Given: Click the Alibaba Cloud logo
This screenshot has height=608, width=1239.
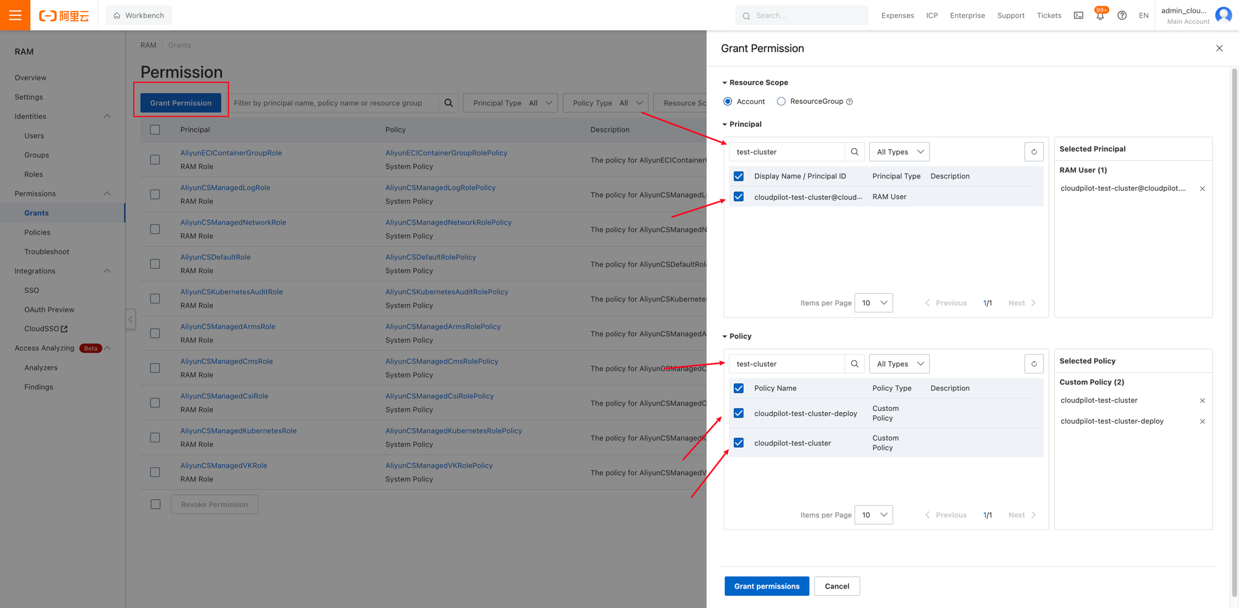Looking at the screenshot, I should coord(64,15).
